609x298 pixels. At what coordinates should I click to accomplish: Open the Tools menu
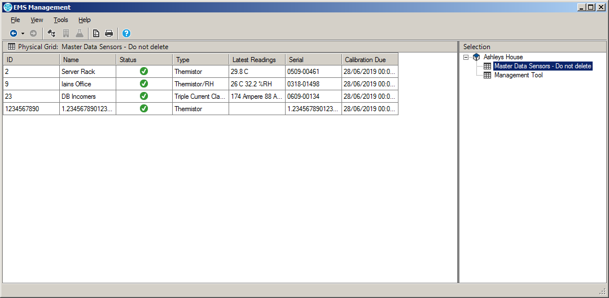pyautogui.click(x=60, y=20)
